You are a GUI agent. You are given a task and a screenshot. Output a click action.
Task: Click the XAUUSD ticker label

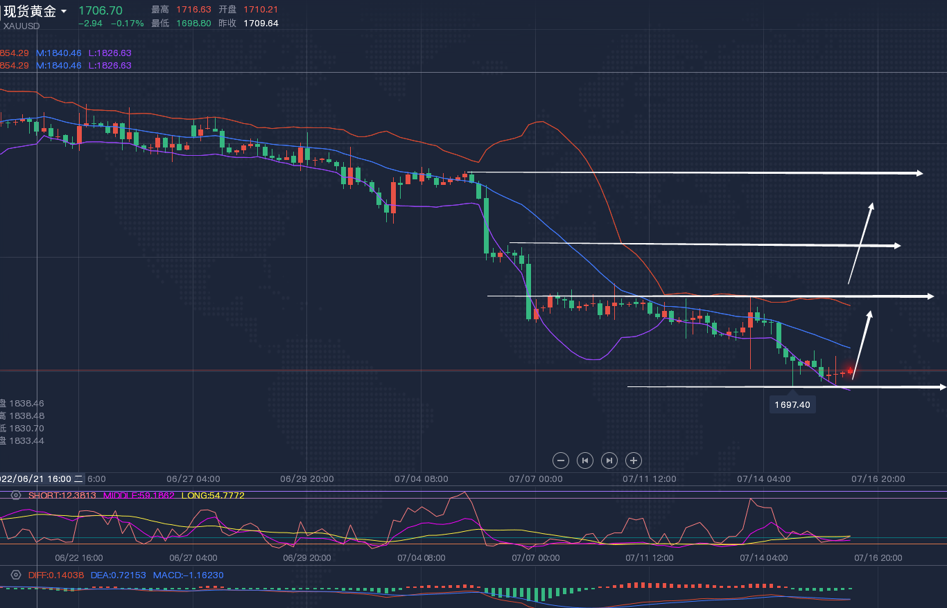(21, 26)
